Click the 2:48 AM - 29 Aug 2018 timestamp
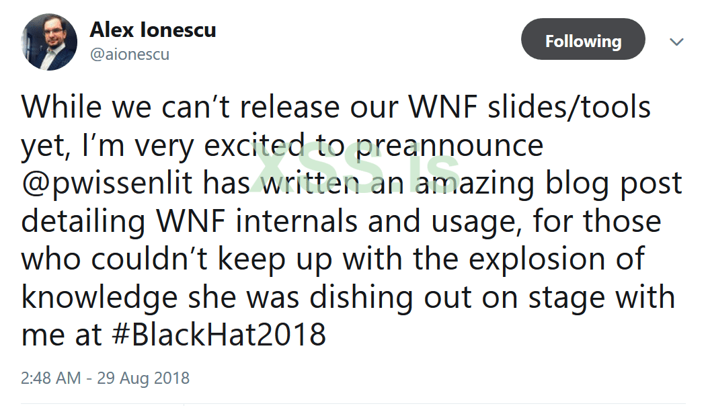 [x=106, y=378]
